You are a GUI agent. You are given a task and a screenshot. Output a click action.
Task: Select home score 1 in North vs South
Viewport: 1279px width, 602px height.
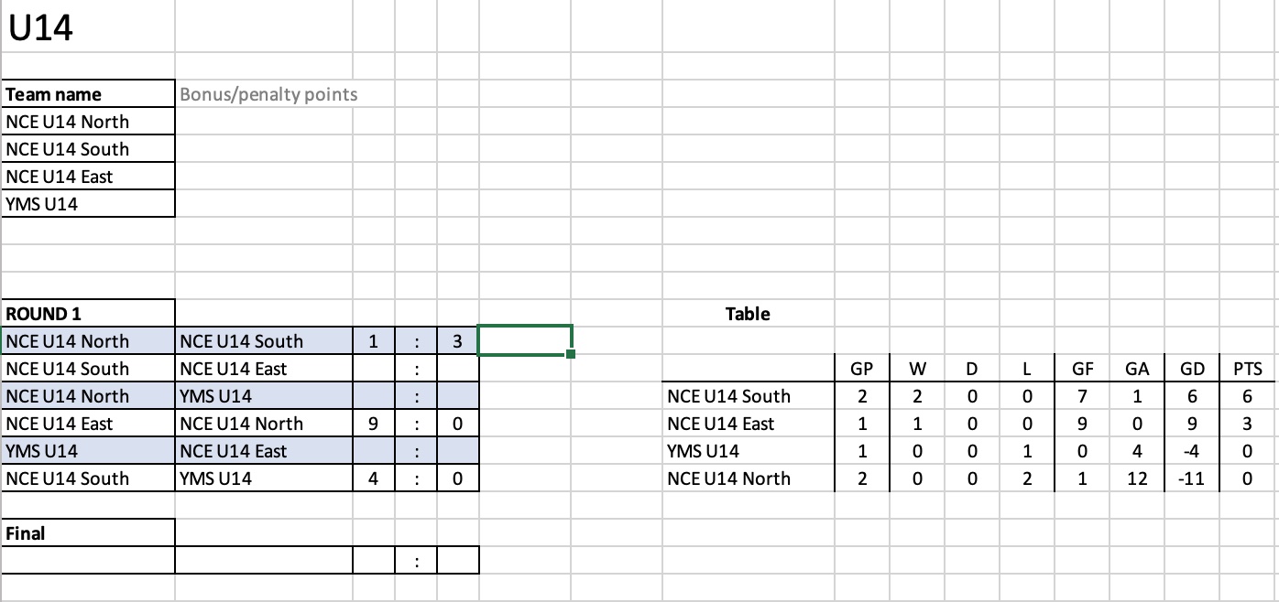pyautogui.click(x=374, y=341)
